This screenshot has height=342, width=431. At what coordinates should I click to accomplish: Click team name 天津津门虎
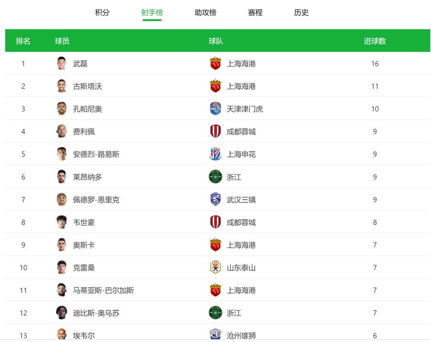click(245, 109)
